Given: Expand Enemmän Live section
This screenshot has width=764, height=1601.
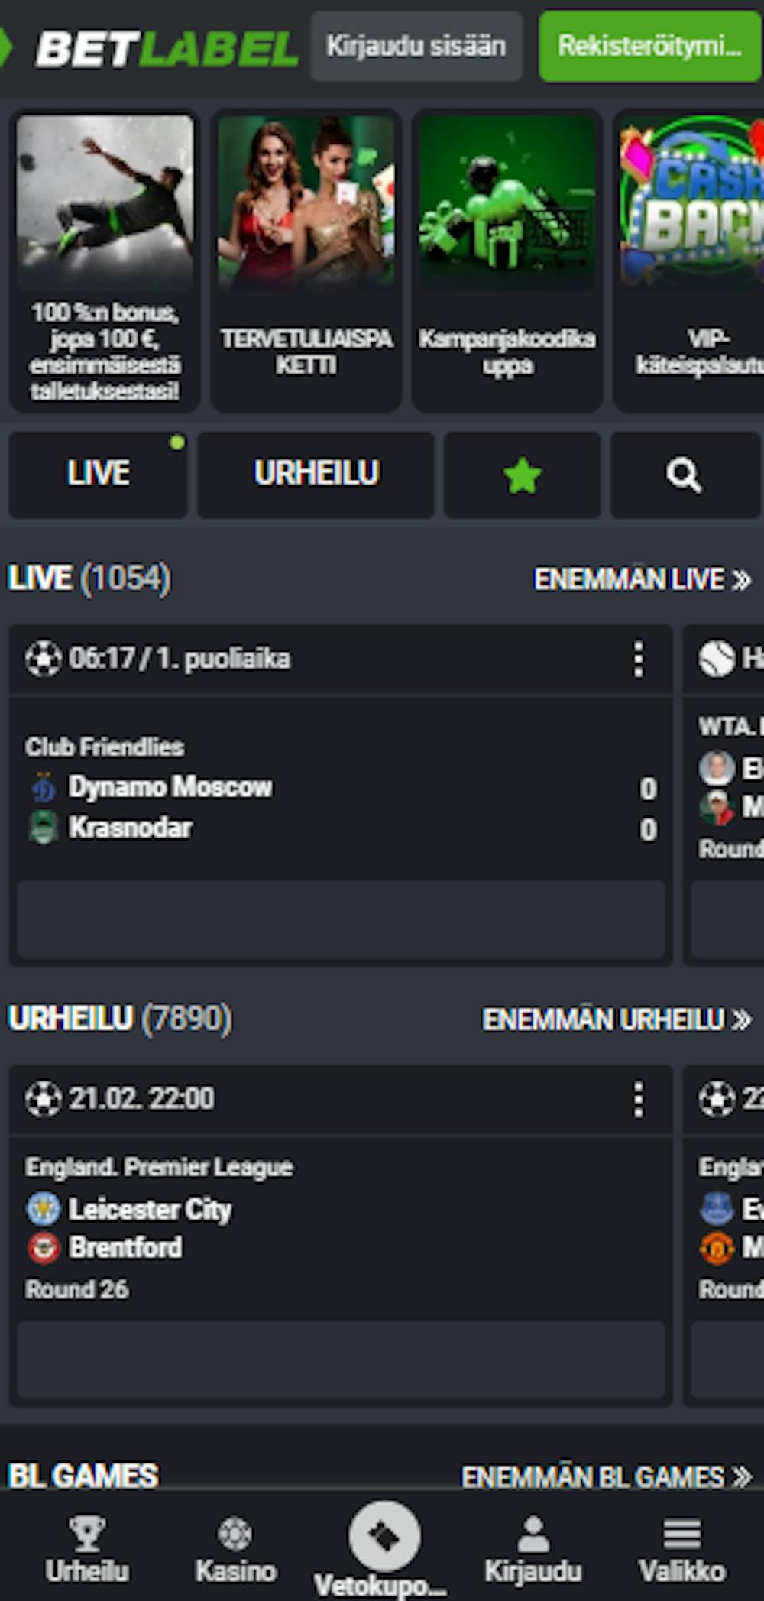Looking at the screenshot, I should pyautogui.click(x=642, y=579).
